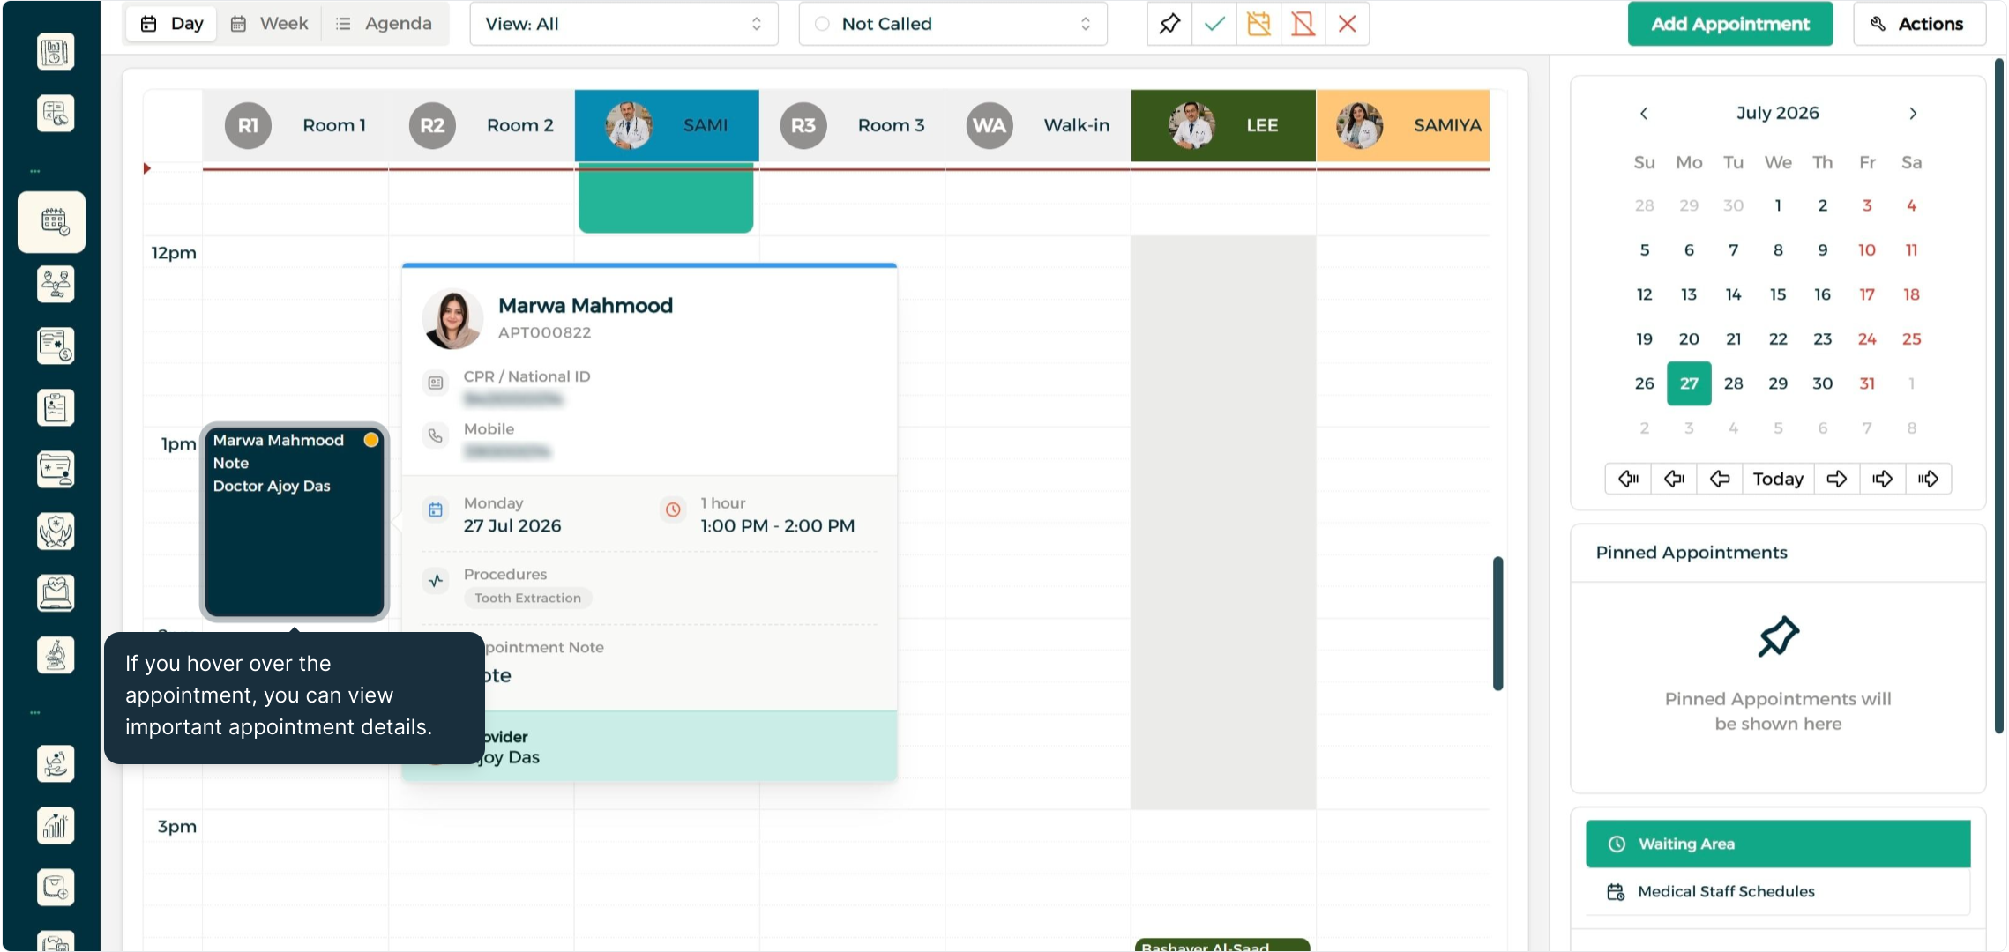Image resolution: width=2009 pixels, height=952 pixels.
Task: Open the calendar appointments sidebar icon
Action: (53, 222)
